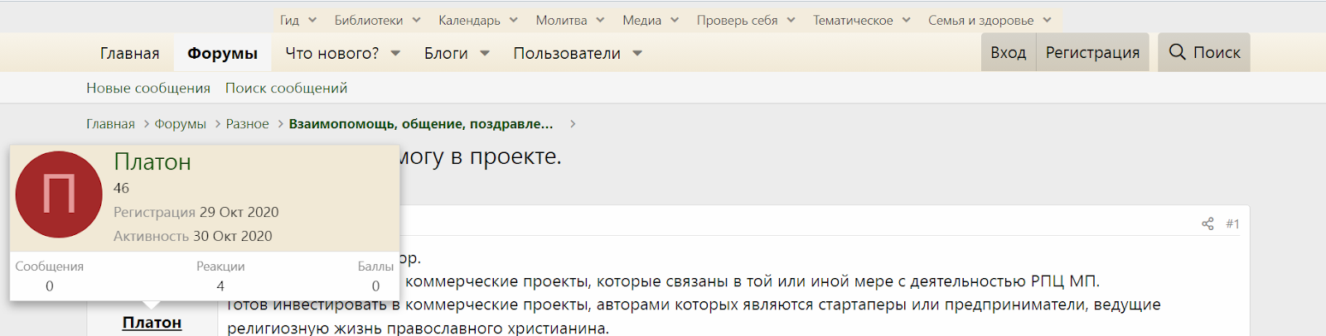Click the Реакции count in the card
Image resolution: width=1326 pixels, height=336 pixels.
[x=220, y=286]
